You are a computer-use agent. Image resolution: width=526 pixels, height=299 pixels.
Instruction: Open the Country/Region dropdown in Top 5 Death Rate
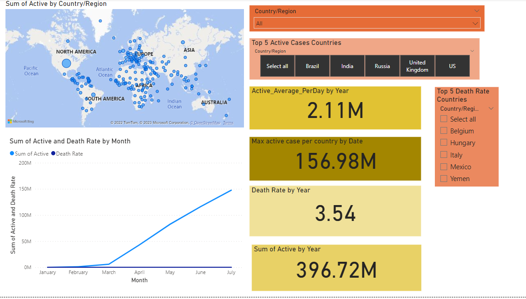[491, 108]
